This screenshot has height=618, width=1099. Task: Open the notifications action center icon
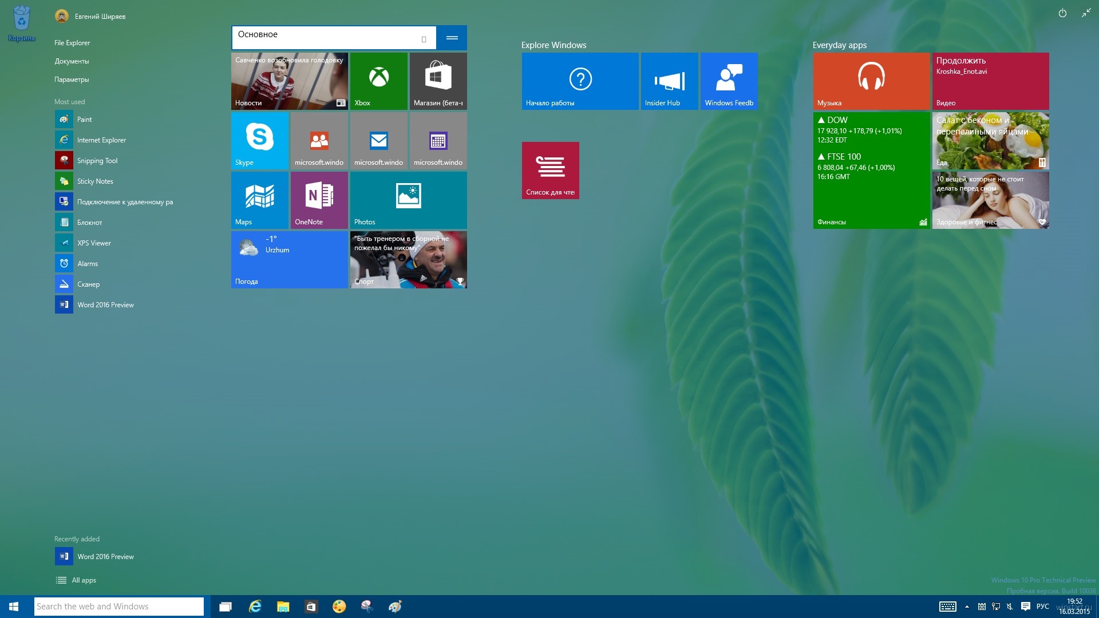click(1025, 607)
